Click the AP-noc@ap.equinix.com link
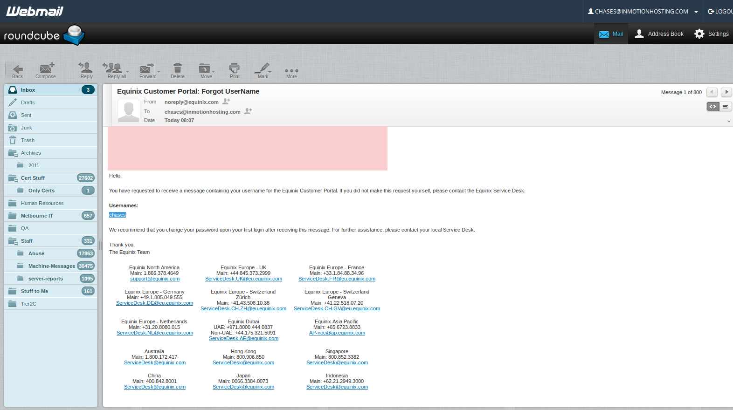Screen dimensions: 733x410 point(337,333)
